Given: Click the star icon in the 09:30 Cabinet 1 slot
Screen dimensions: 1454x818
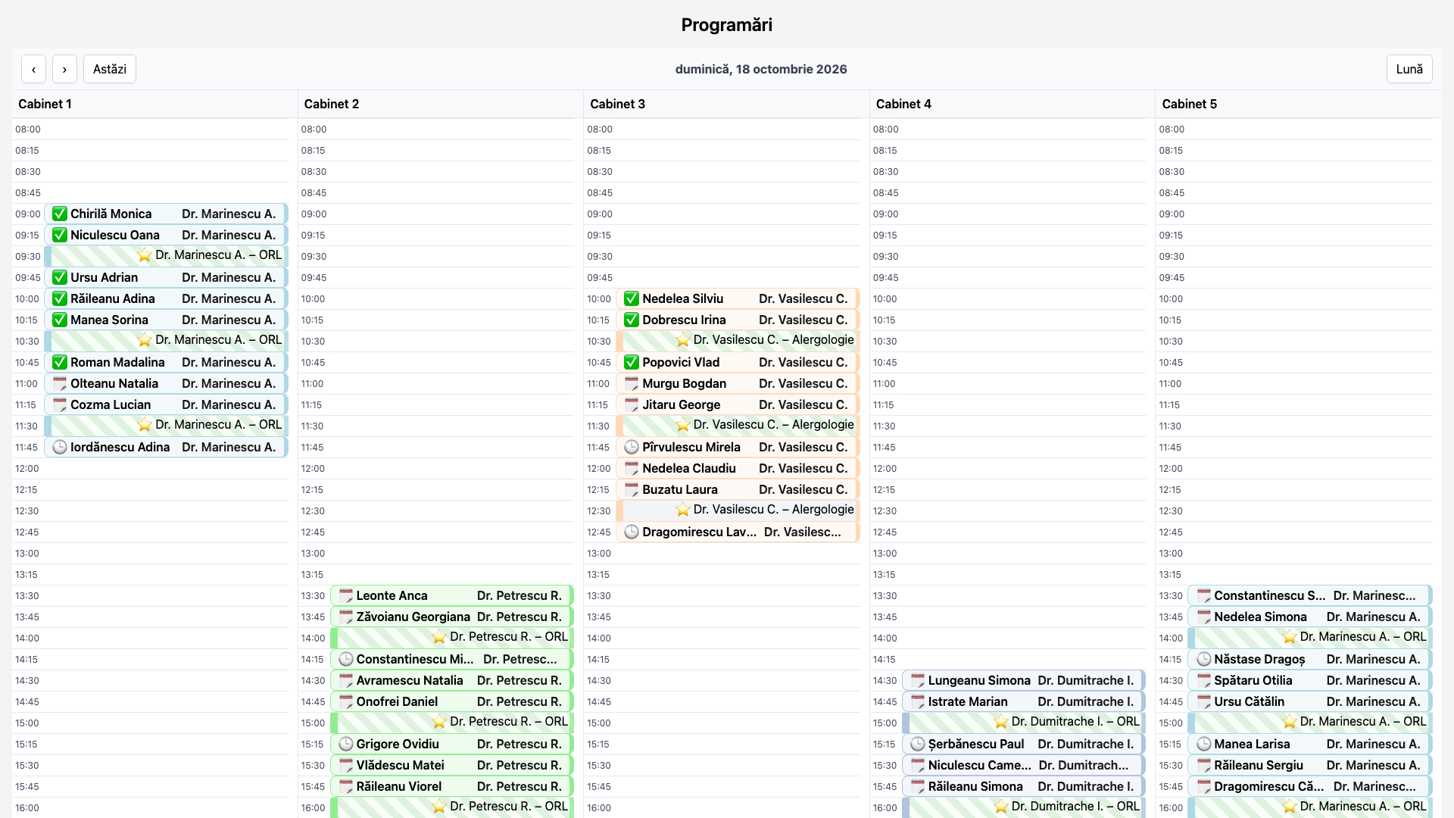Looking at the screenshot, I should click(x=145, y=255).
